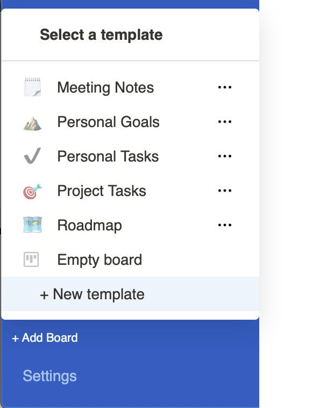Image resolution: width=327 pixels, height=408 pixels.
Task: Open options menu for Personal Goals
Action: pos(224,122)
